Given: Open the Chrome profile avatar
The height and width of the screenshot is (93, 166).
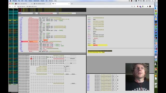Looking at the screenshot, I should click(x=150, y=6).
